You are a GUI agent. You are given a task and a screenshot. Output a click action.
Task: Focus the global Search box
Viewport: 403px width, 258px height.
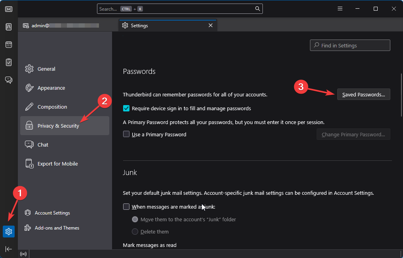click(x=180, y=9)
